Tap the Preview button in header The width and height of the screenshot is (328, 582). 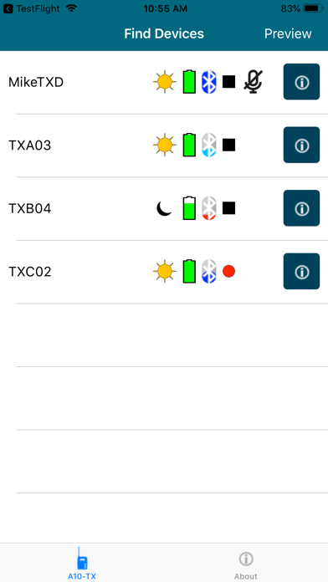[x=288, y=33]
